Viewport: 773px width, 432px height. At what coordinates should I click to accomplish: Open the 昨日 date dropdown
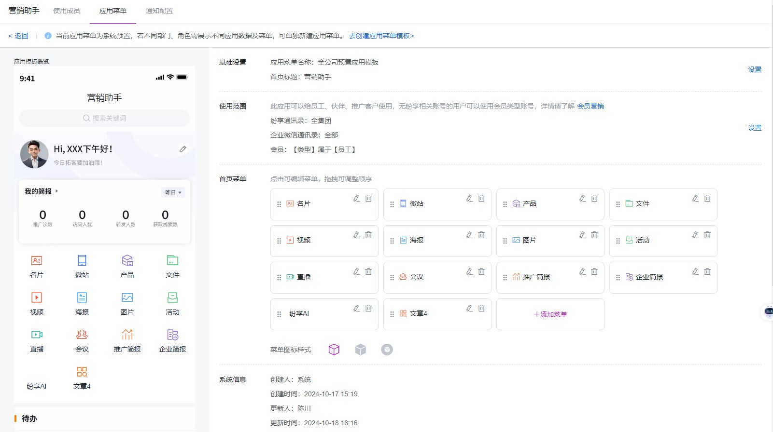tap(173, 192)
